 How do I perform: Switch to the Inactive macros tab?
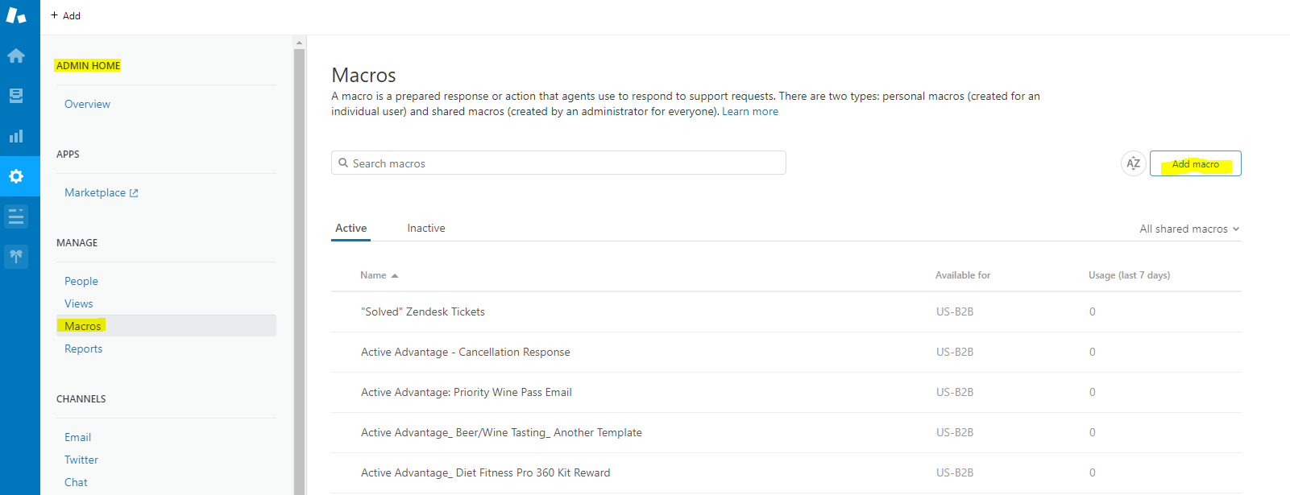click(426, 229)
